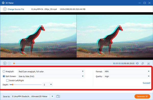Open the Quality High dropdown
153x100 pixels.
click(127, 76)
